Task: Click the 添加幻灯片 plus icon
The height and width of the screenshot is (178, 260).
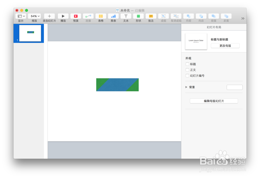Action: tap(49, 16)
